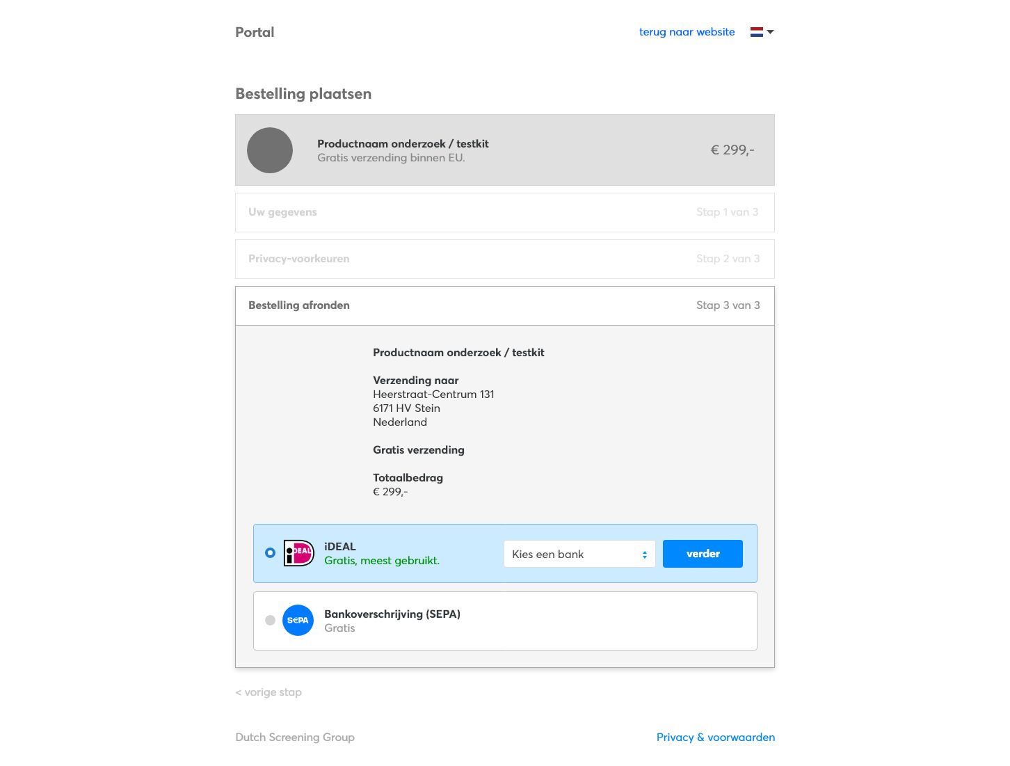Viewport: 1010px width, 766px height.
Task: Go back via '< vorige stap'
Action: tap(268, 692)
